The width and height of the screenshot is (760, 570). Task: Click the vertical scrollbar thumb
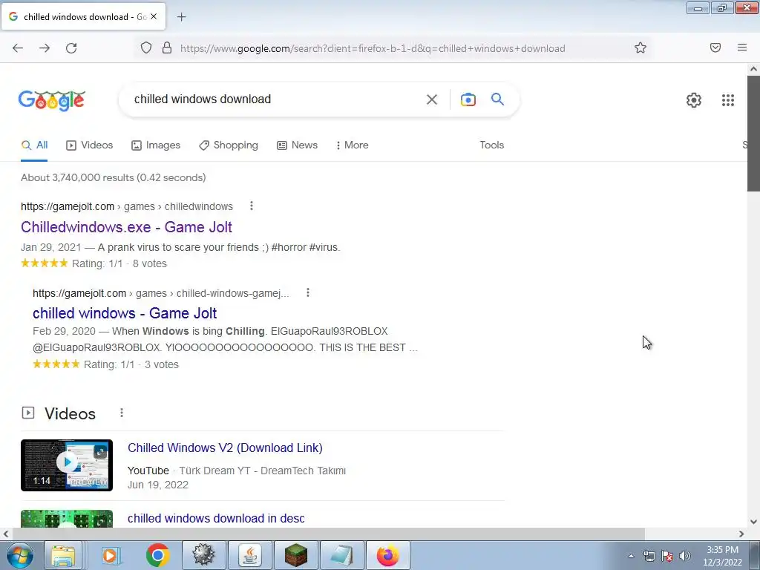[753, 134]
